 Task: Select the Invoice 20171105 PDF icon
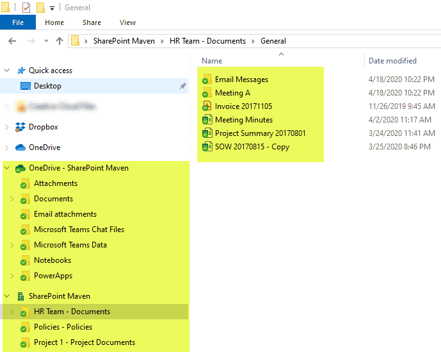[x=207, y=106]
